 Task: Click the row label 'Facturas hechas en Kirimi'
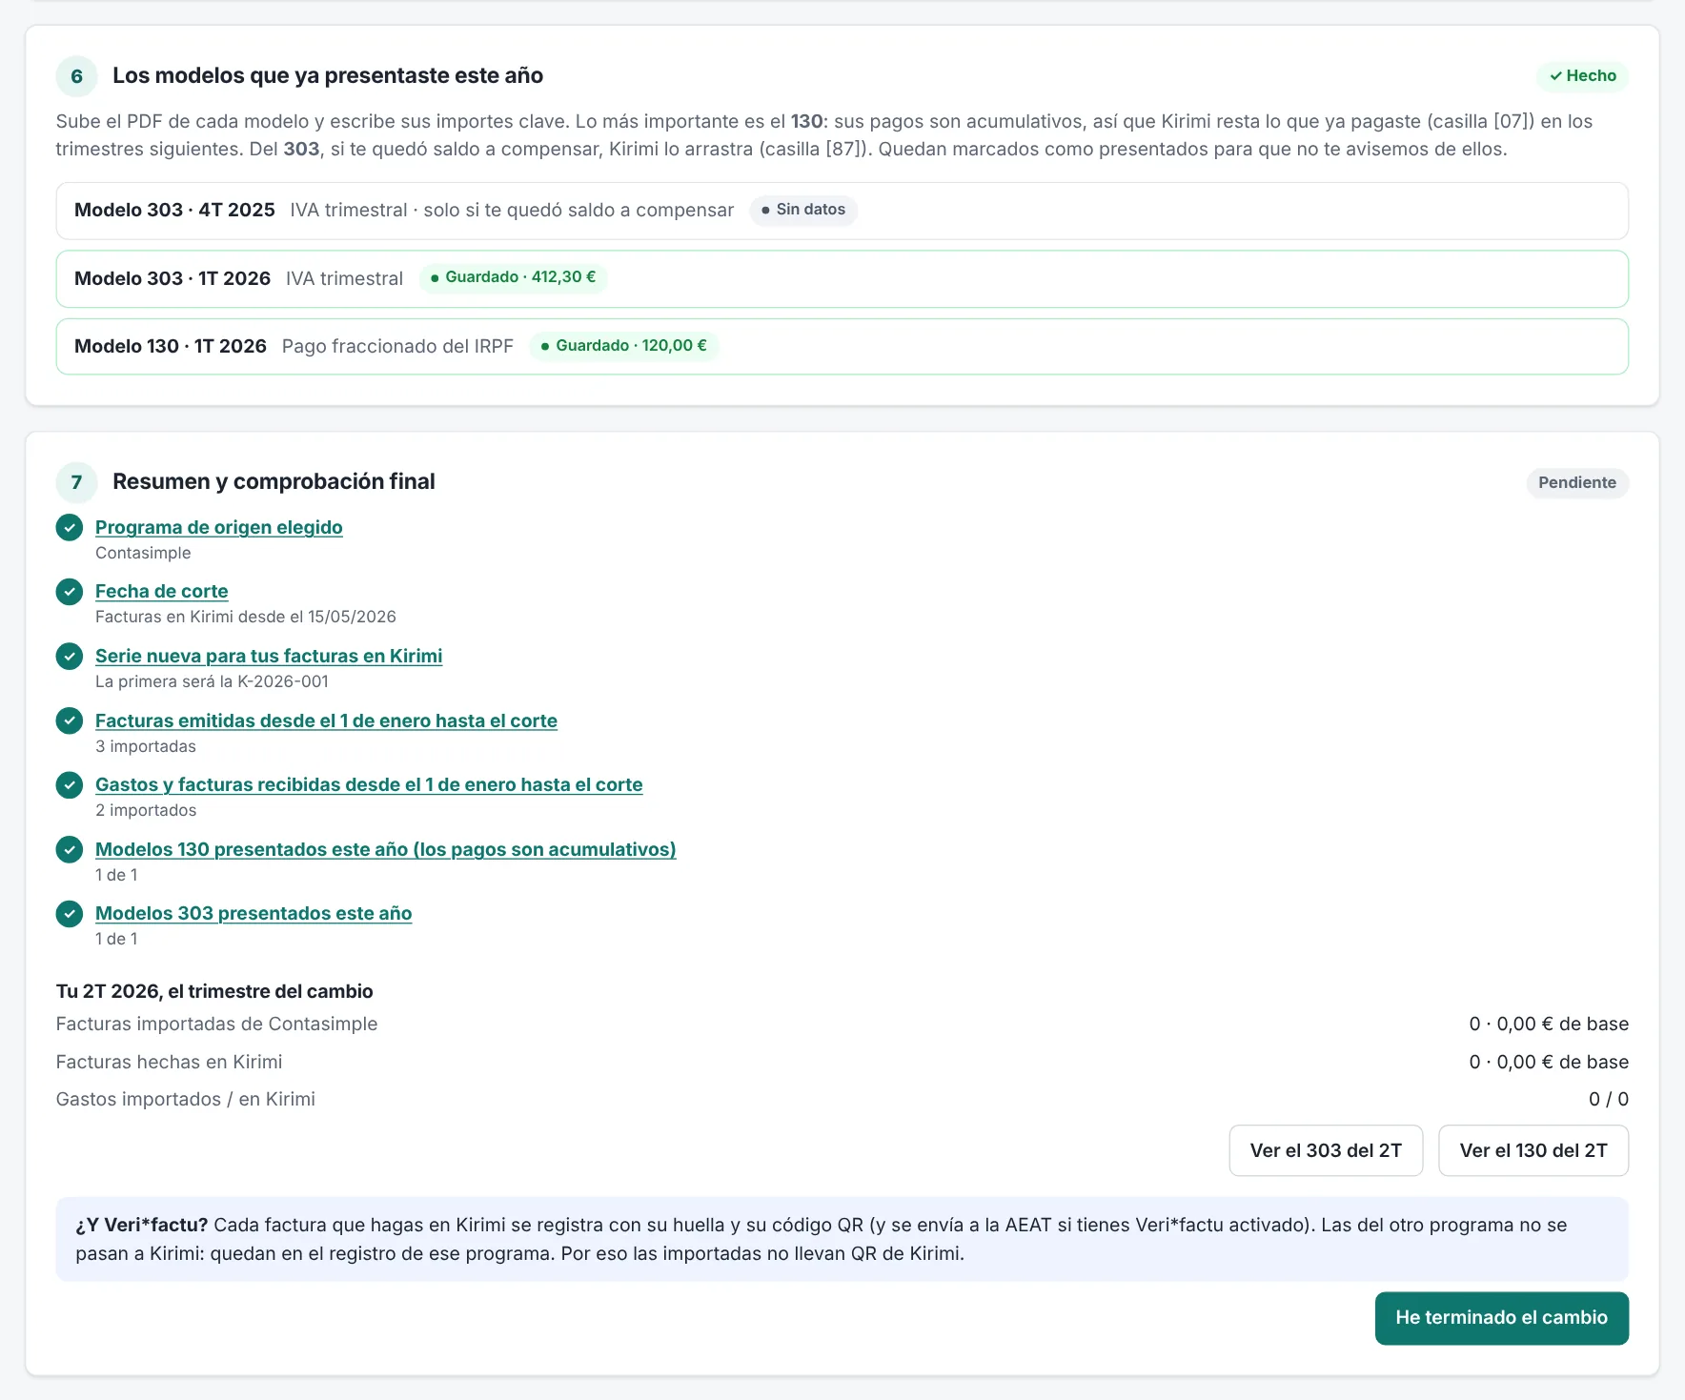pyautogui.click(x=169, y=1062)
